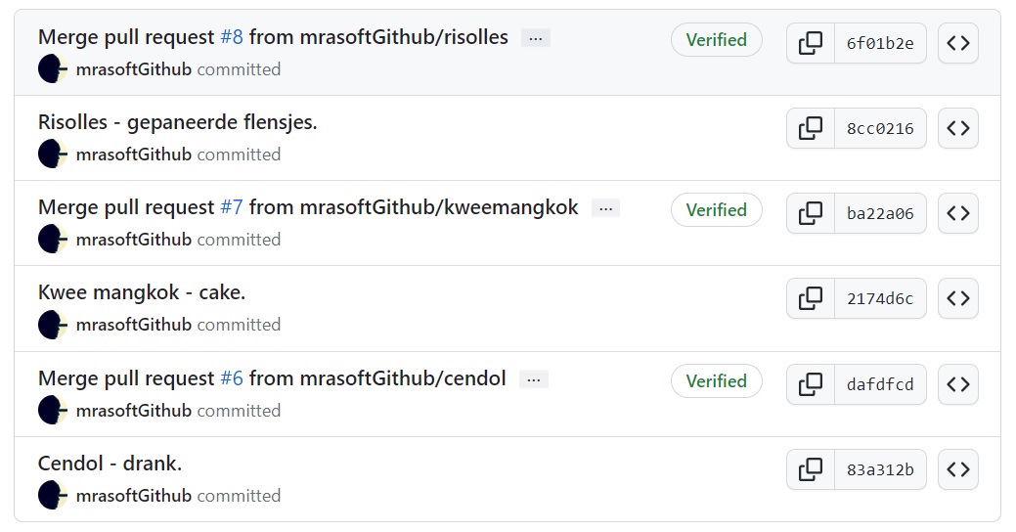
Task: Browse repository at commit 2174d6c
Action: click(957, 298)
